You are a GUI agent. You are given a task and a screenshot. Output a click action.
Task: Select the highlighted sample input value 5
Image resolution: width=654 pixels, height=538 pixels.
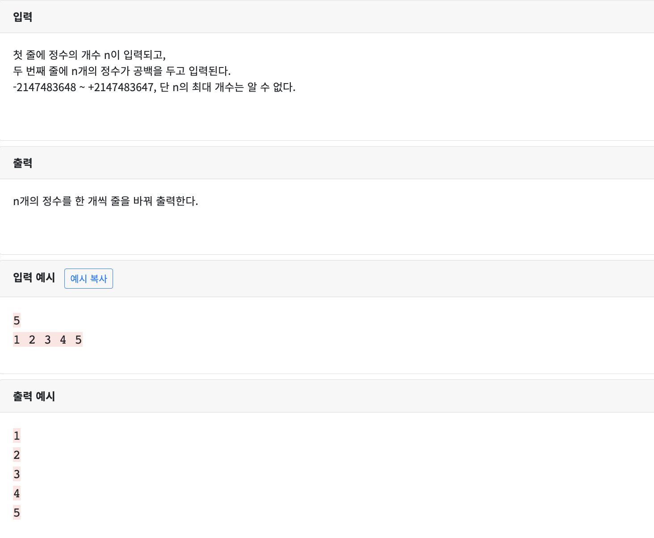click(x=17, y=320)
